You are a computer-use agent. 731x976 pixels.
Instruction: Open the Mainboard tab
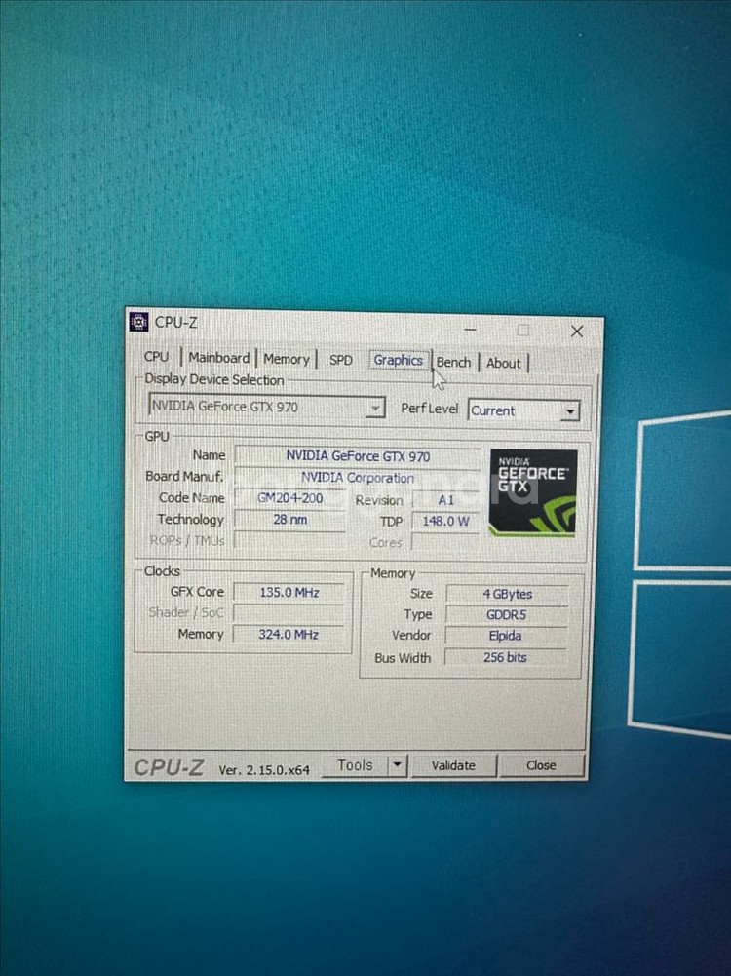pos(218,358)
